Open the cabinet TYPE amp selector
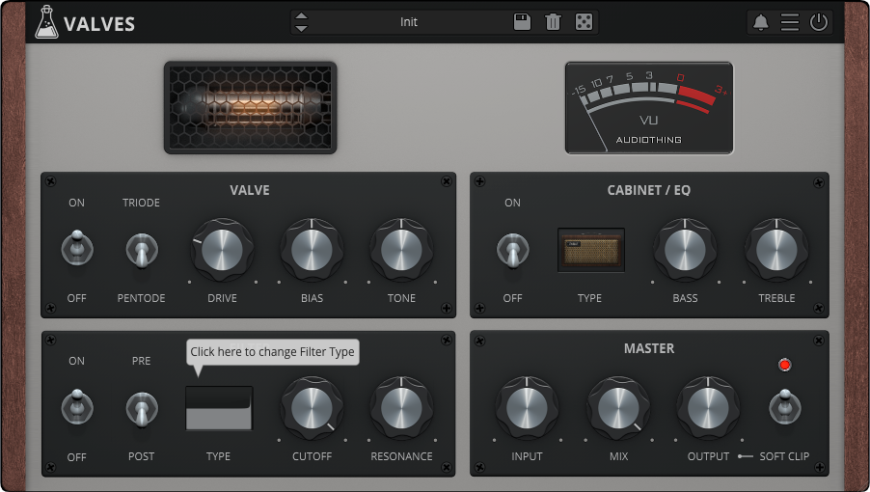The image size is (870, 492). [x=591, y=250]
